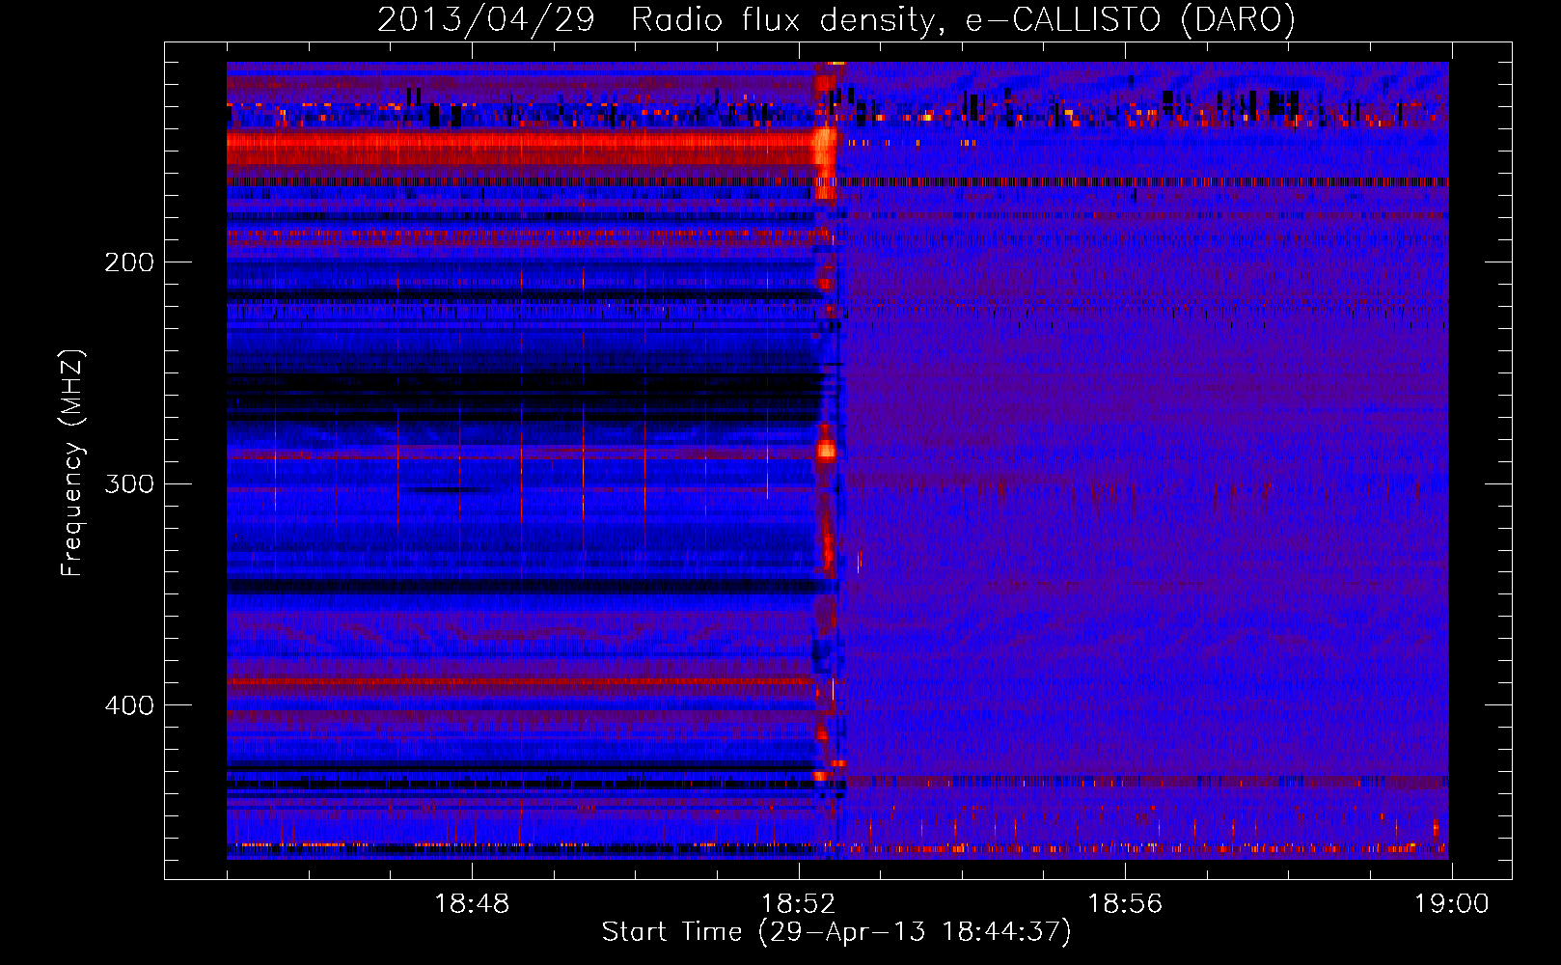Screen dimensions: 1561x965
Task: Click the 400 frequency tick label
Action: (x=129, y=705)
